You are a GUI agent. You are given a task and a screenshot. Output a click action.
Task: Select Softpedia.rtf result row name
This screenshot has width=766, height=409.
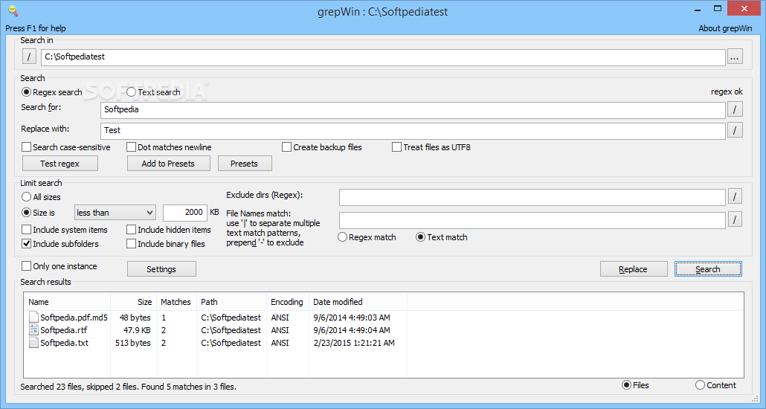(63, 330)
